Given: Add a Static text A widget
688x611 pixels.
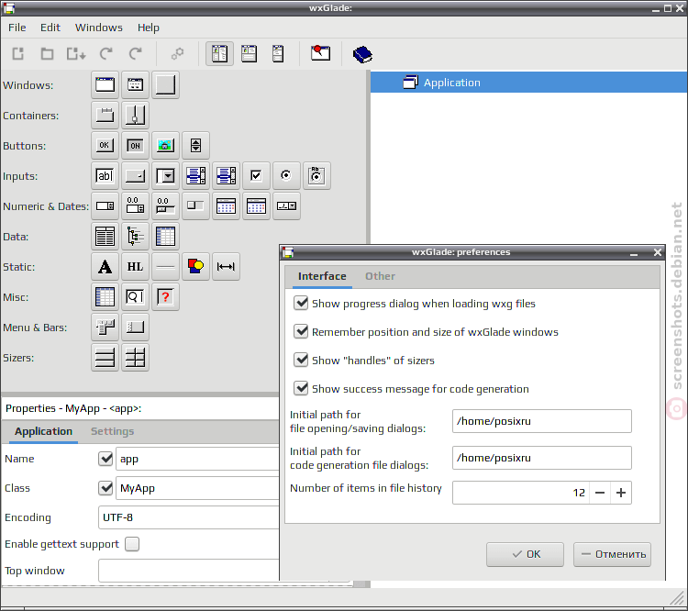Looking at the screenshot, I should [x=105, y=266].
